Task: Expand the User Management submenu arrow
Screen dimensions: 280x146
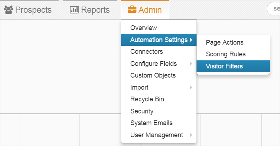Action: tap(191, 135)
